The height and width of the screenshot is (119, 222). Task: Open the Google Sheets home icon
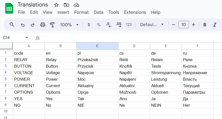(9, 9)
